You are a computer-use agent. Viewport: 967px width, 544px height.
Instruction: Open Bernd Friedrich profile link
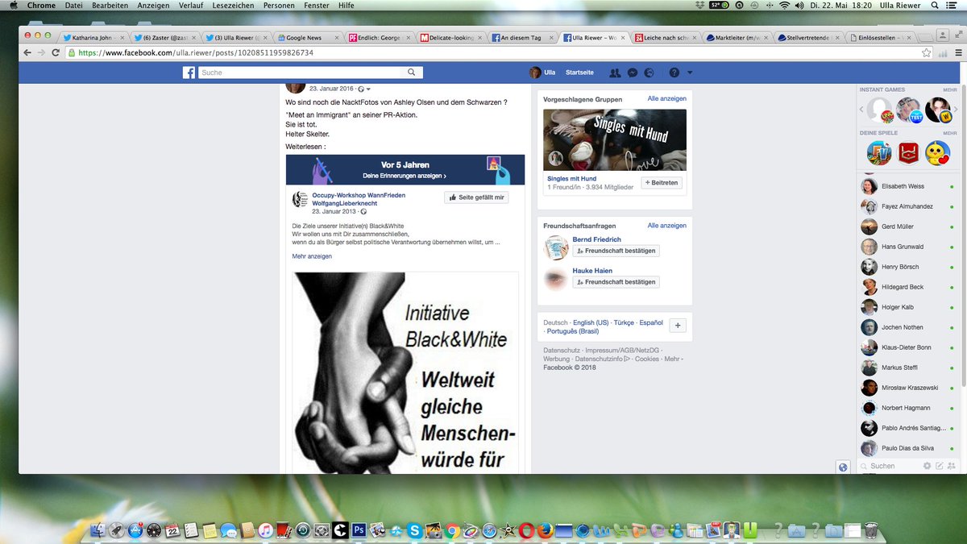point(596,239)
